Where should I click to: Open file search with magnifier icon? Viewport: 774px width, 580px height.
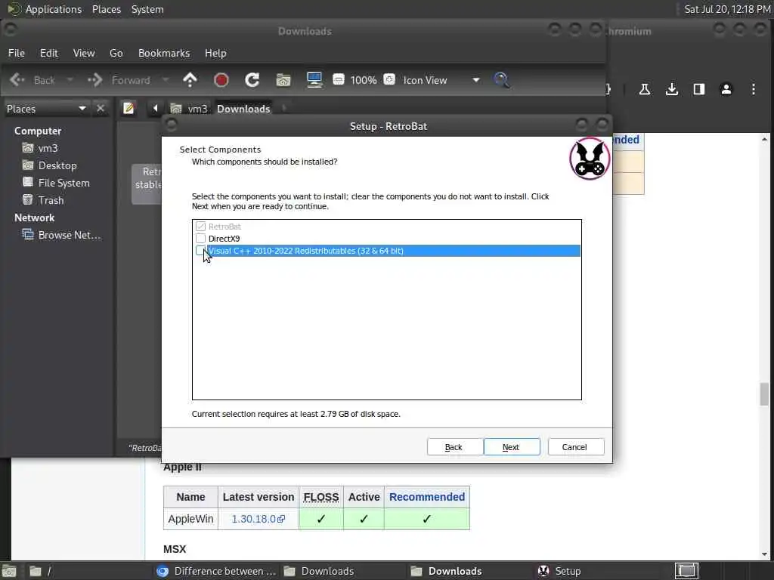tap(501, 79)
